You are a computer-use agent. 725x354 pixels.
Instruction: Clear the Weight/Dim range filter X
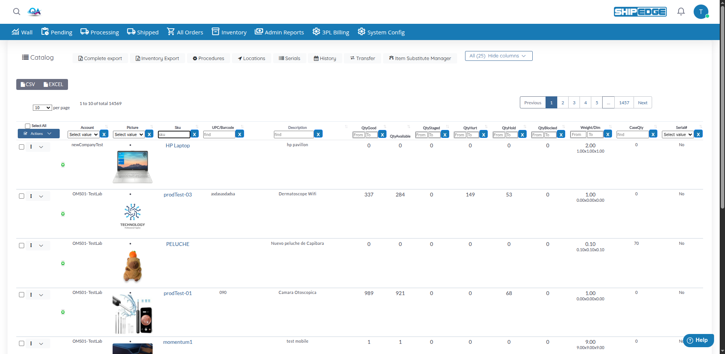click(608, 134)
